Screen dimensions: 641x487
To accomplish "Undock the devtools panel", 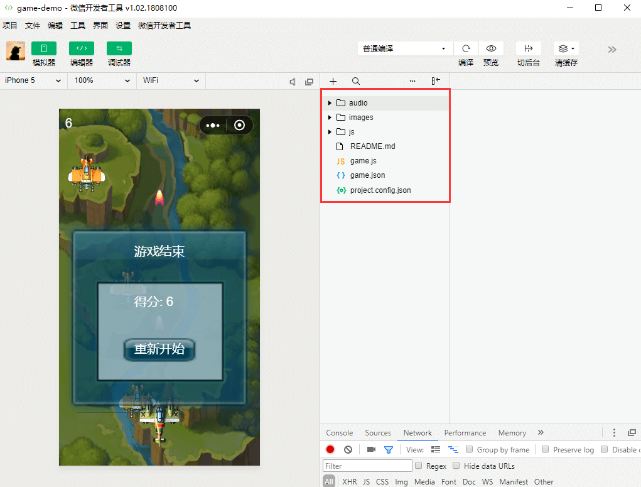I will click(x=632, y=432).
